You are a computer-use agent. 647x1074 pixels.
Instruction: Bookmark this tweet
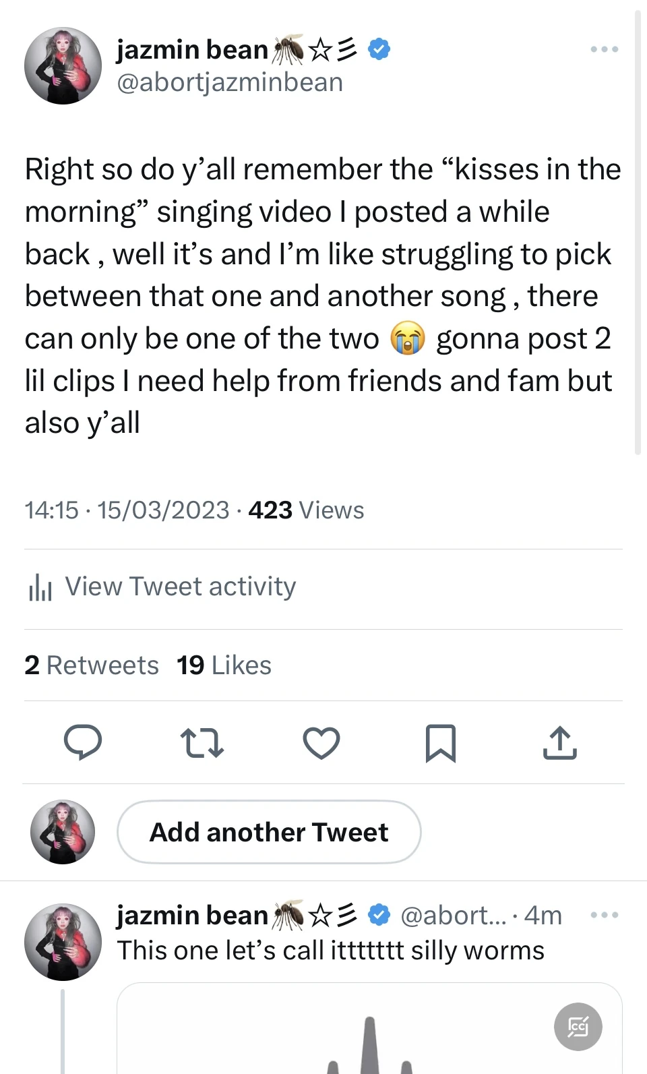point(440,743)
